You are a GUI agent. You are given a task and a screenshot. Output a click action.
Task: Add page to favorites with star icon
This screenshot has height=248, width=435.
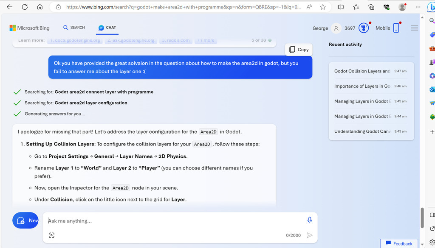[x=323, y=7]
